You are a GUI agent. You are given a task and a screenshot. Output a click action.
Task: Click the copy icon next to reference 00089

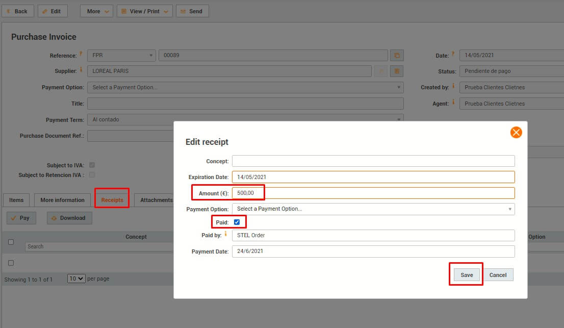pyautogui.click(x=397, y=56)
